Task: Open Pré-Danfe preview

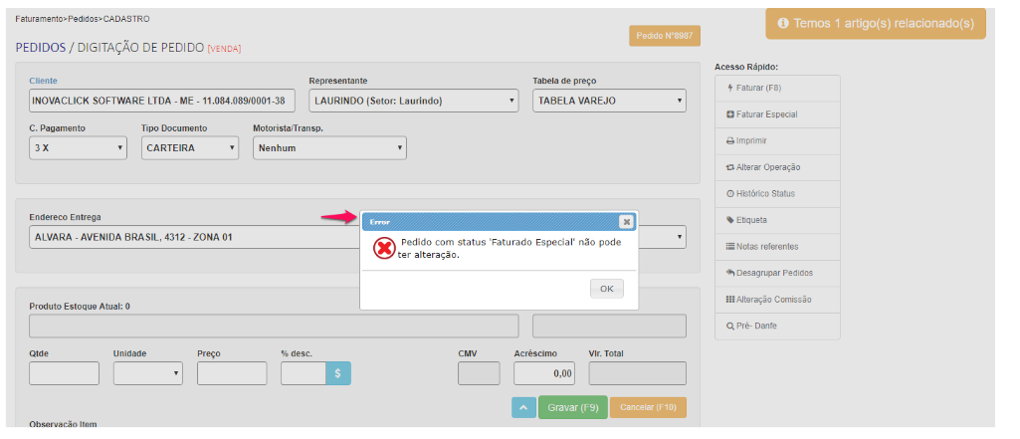Action: coord(776,325)
